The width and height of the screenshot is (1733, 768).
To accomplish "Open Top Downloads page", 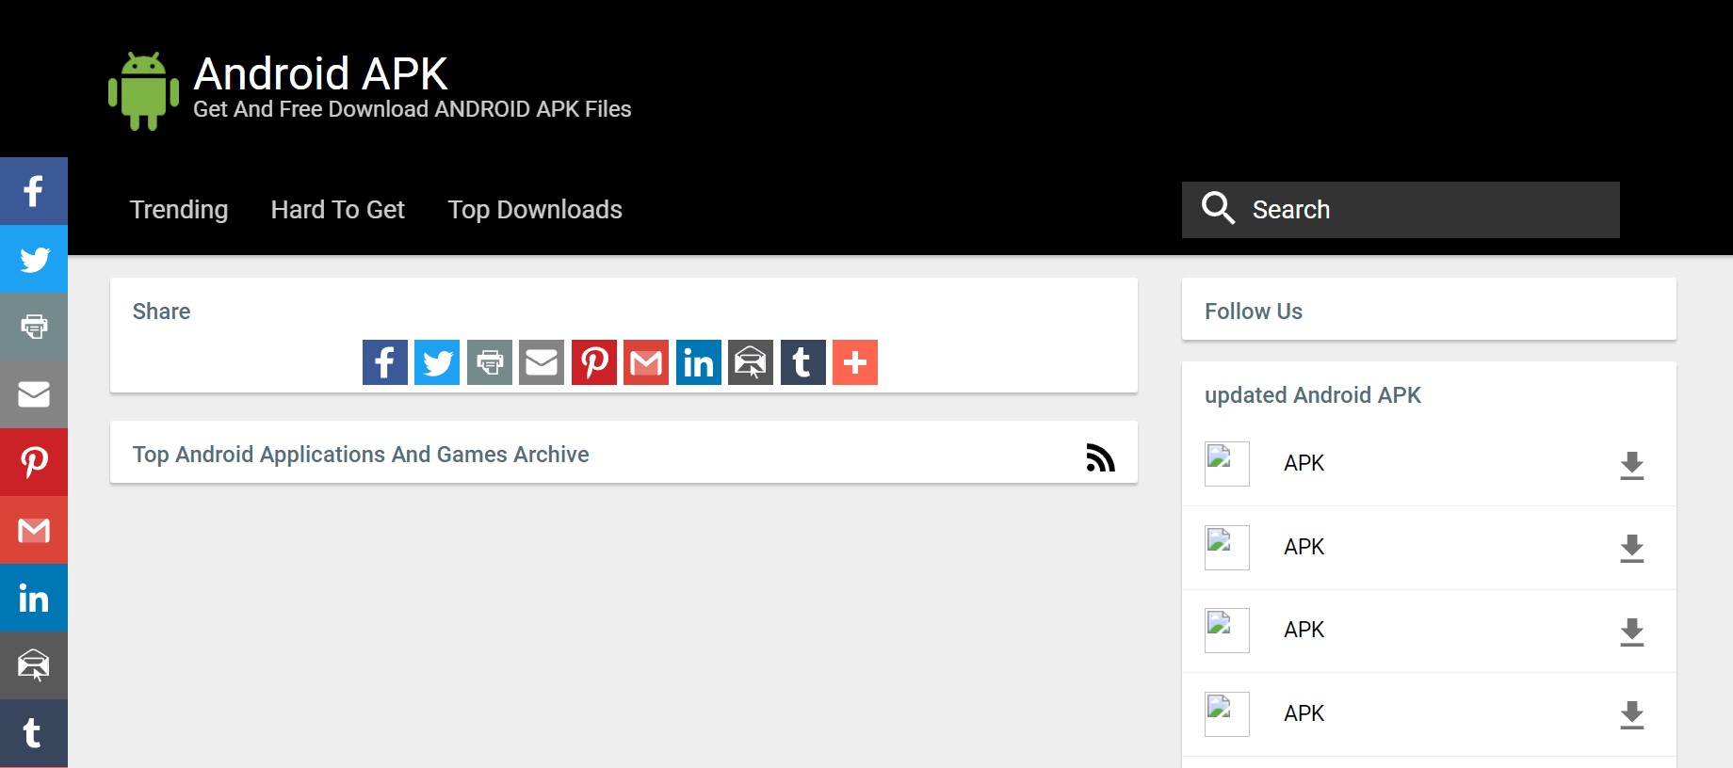I will [x=535, y=210].
